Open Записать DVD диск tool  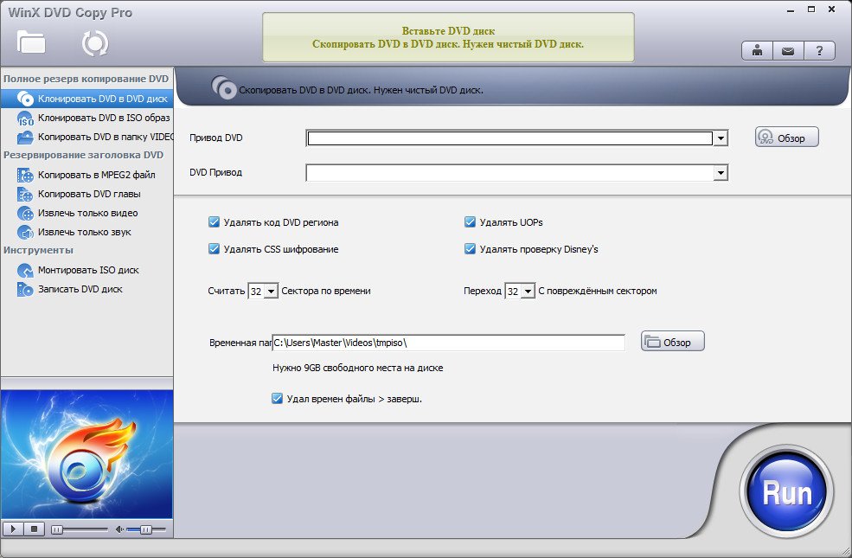[87, 289]
